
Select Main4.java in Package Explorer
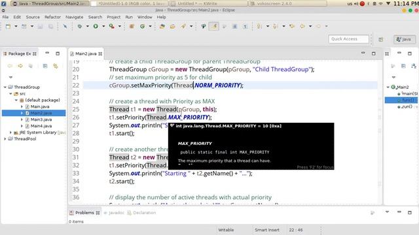(x=41, y=126)
